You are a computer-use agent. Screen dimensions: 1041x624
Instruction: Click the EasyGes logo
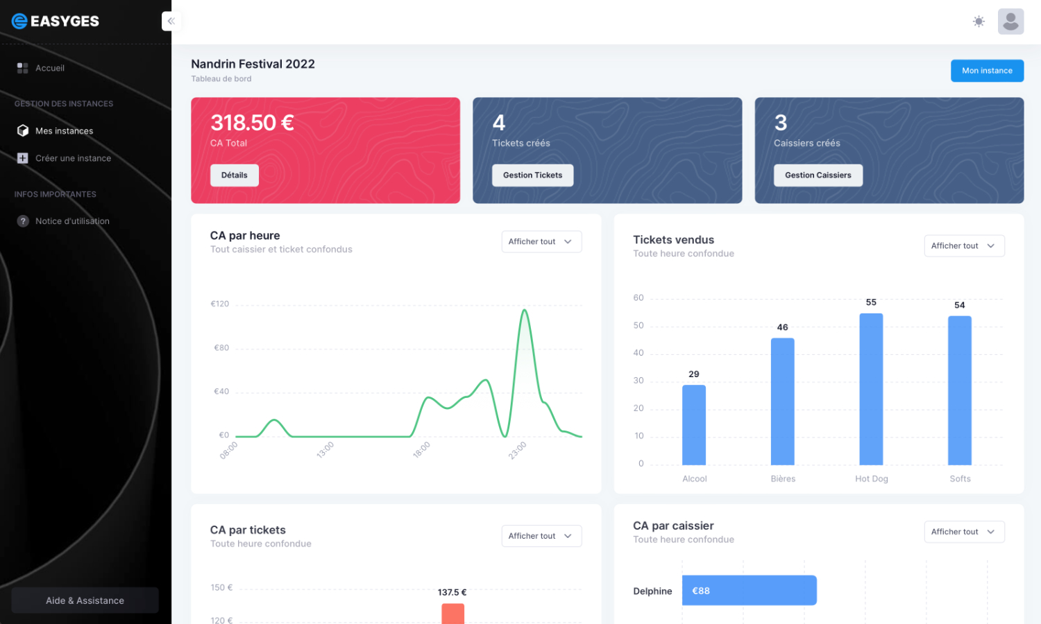point(56,21)
